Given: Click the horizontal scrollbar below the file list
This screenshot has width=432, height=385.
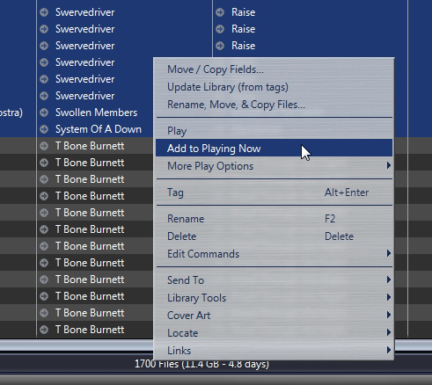Looking at the screenshot, I should click(77, 345).
